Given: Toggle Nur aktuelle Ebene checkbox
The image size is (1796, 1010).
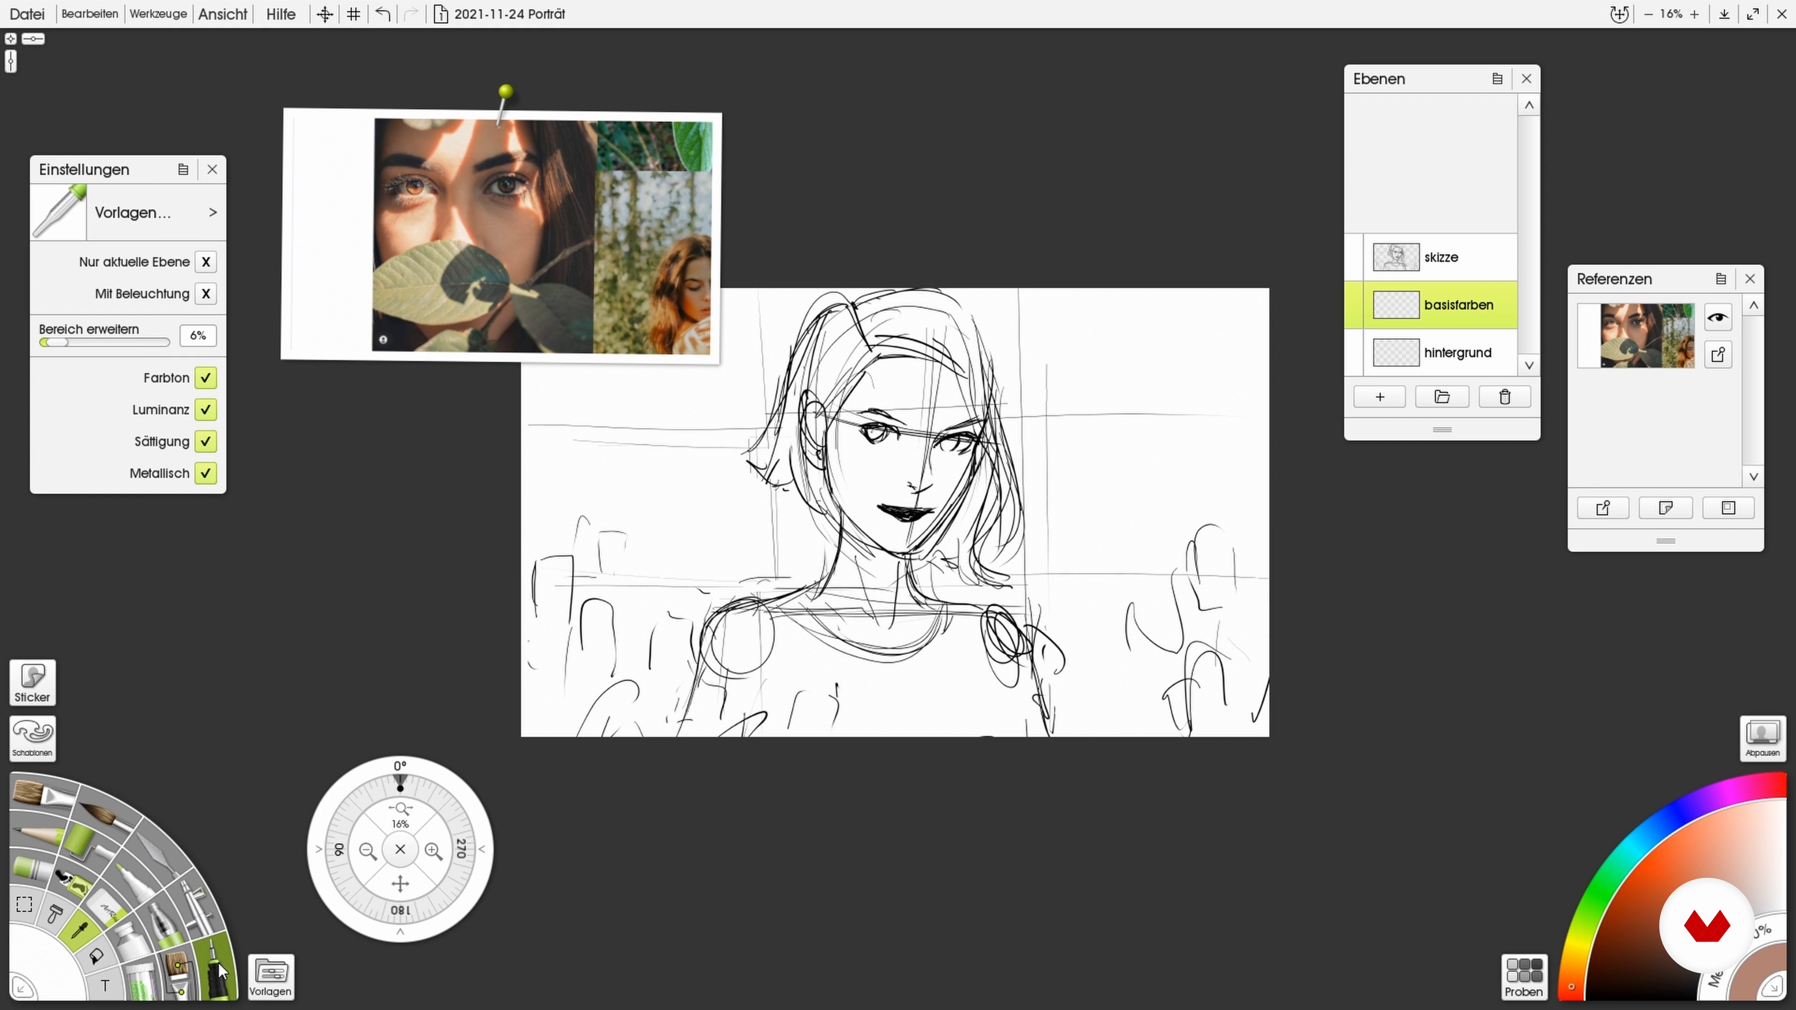Looking at the screenshot, I should pos(206,262).
